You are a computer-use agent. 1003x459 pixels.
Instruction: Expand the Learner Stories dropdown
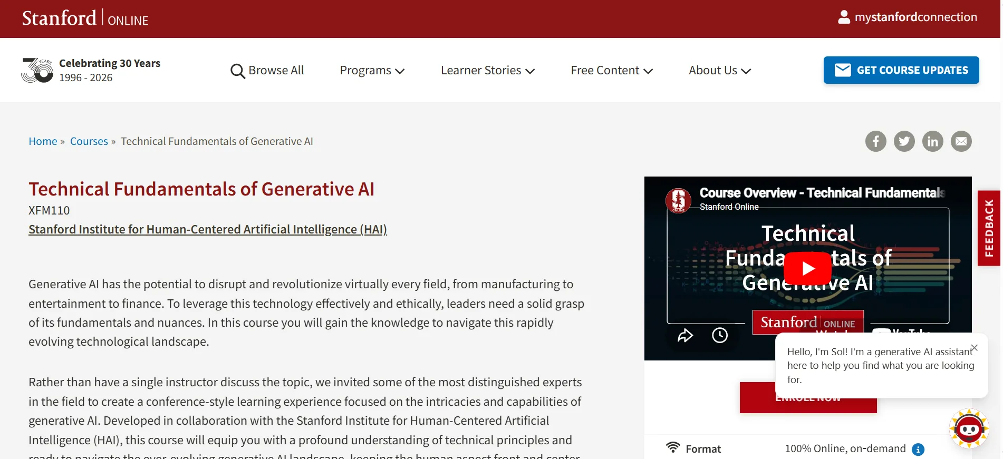tap(488, 71)
